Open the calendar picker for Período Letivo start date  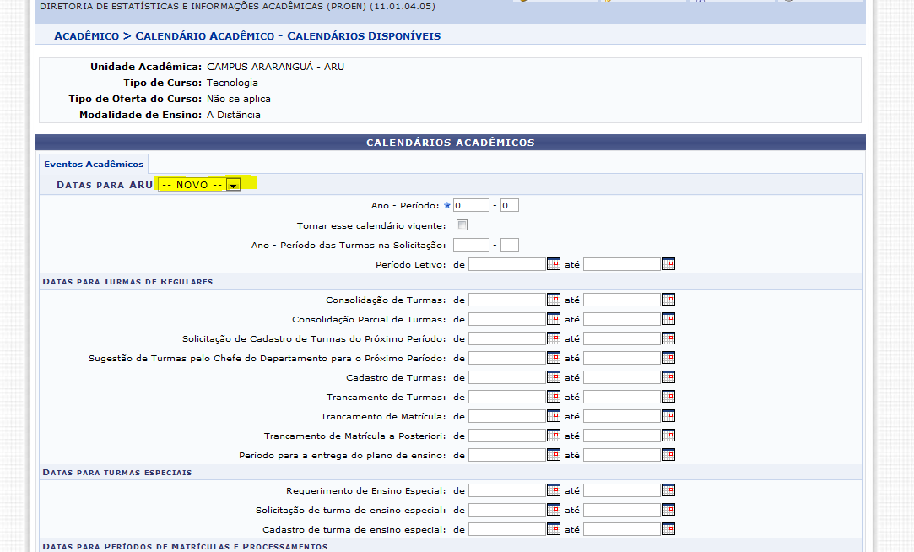554,263
